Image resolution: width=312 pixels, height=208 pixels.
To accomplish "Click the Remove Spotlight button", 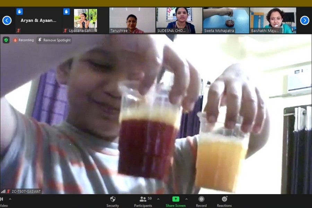I will 54,40.
